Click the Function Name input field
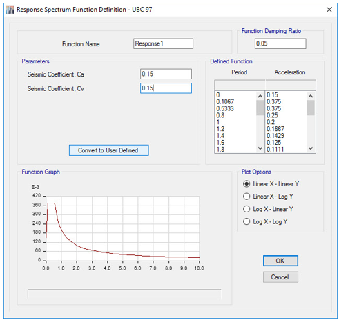The height and width of the screenshot is (320, 339). click(x=163, y=43)
